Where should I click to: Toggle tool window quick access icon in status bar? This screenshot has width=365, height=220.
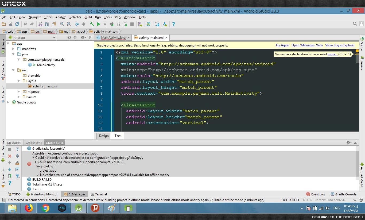point(4,200)
